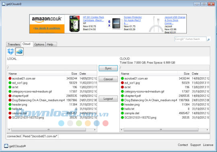Click red status dot of local SC20121031-183753.png
The width and height of the screenshot is (217, 152).
click(10, 117)
